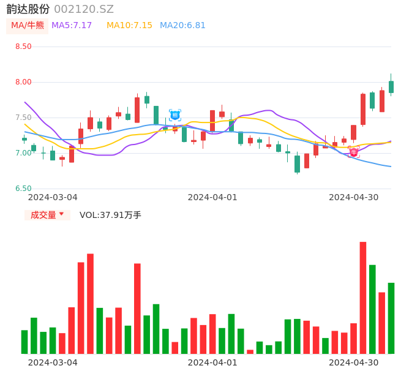Click the 韵达股份 stock name
Viewport: 420px width, 371px height.
[28, 9]
